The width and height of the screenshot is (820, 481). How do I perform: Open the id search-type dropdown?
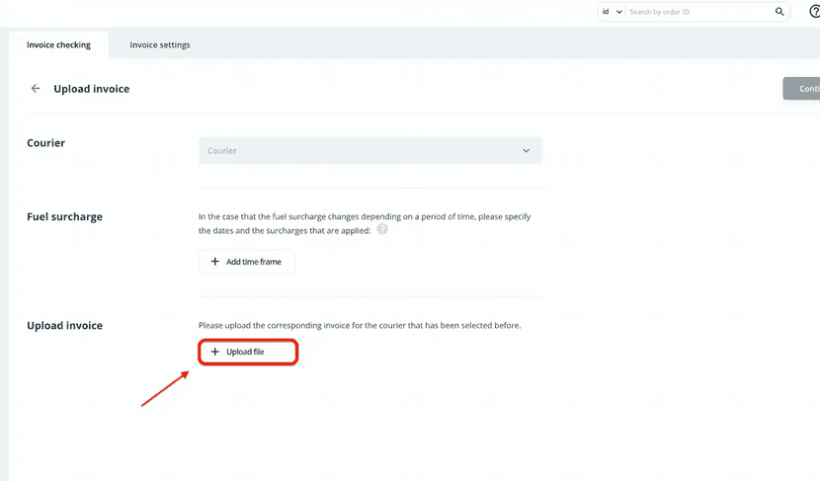pyautogui.click(x=612, y=12)
